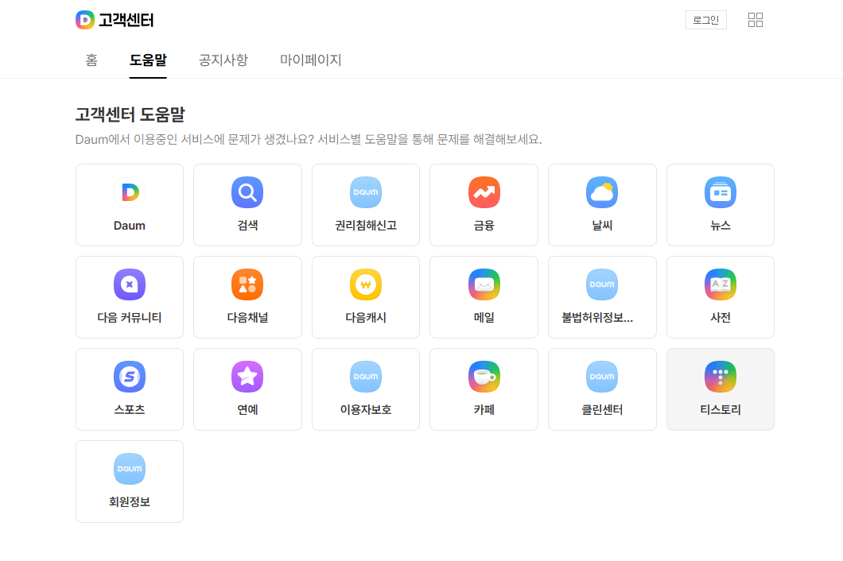Switch to the 마이페이지 tab
The image size is (843, 561).
tap(310, 60)
